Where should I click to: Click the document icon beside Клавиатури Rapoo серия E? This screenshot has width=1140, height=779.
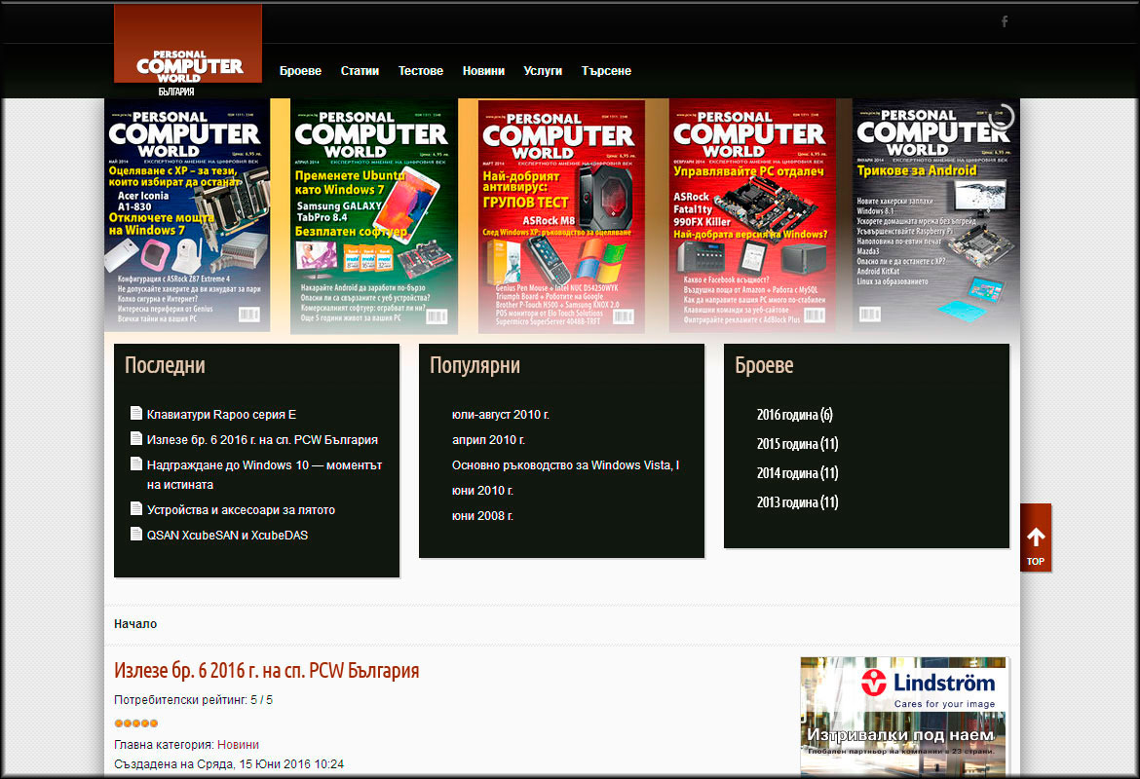coord(136,414)
